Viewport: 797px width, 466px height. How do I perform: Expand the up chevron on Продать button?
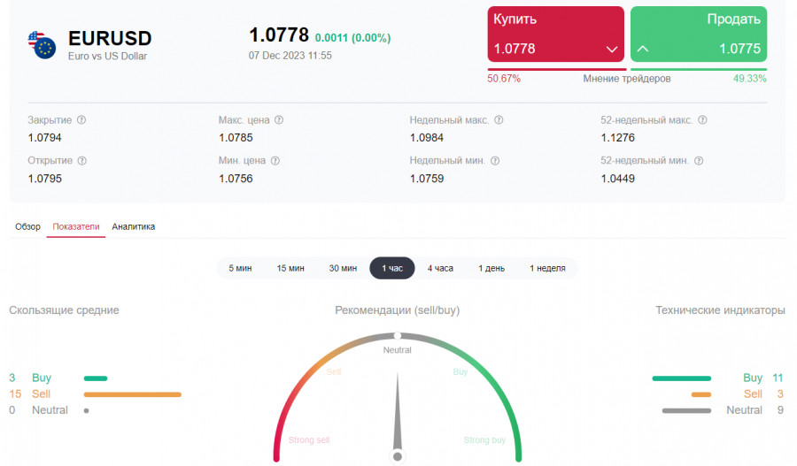point(643,49)
